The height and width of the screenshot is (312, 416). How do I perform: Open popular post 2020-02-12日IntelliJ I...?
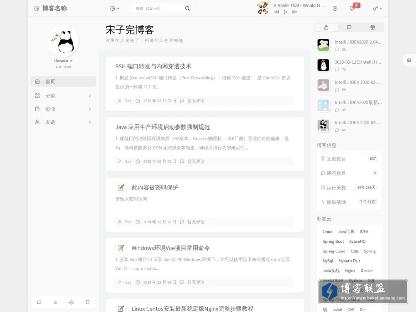pos(358,62)
